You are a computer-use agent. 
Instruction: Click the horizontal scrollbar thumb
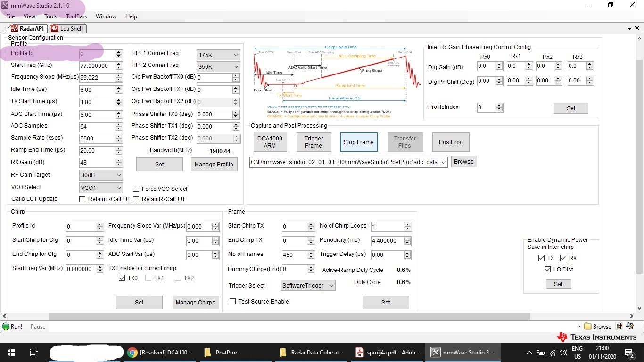tap(289, 316)
